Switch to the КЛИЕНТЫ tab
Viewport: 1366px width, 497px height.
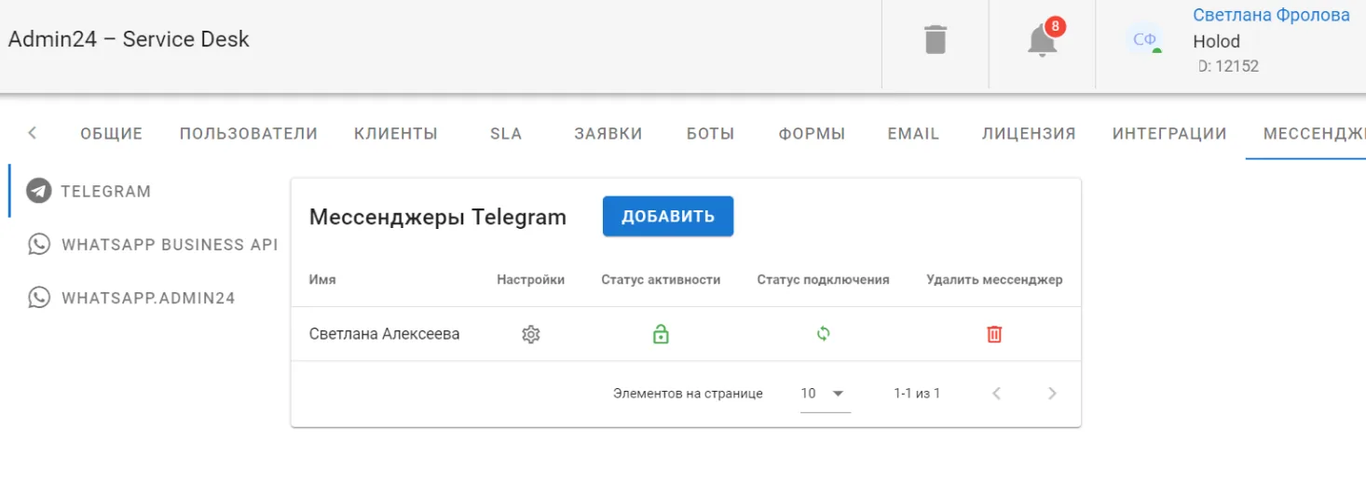[396, 133]
